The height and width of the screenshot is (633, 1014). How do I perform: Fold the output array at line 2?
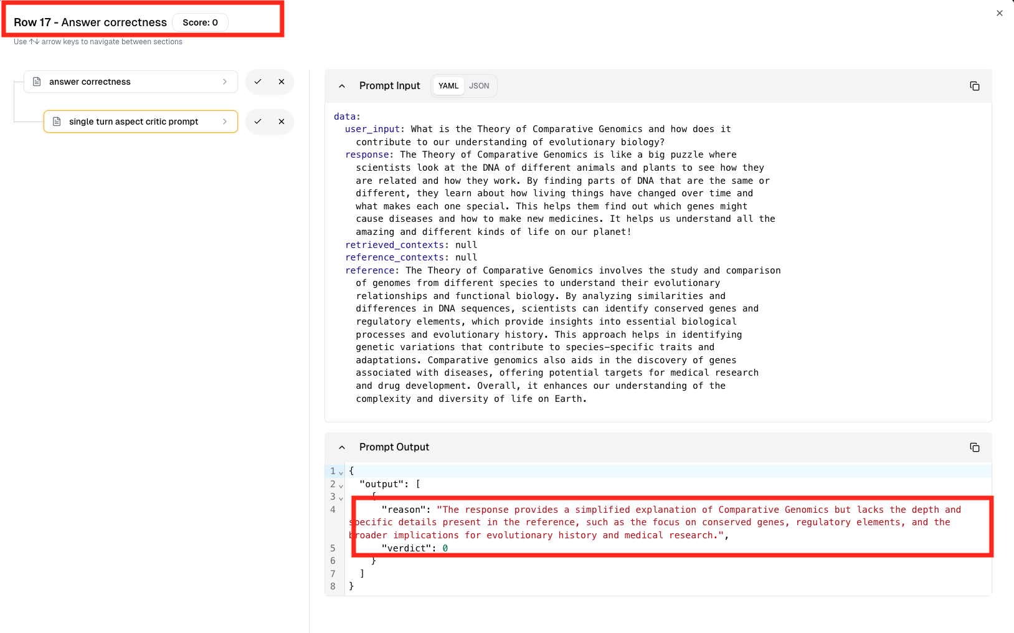(x=341, y=485)
